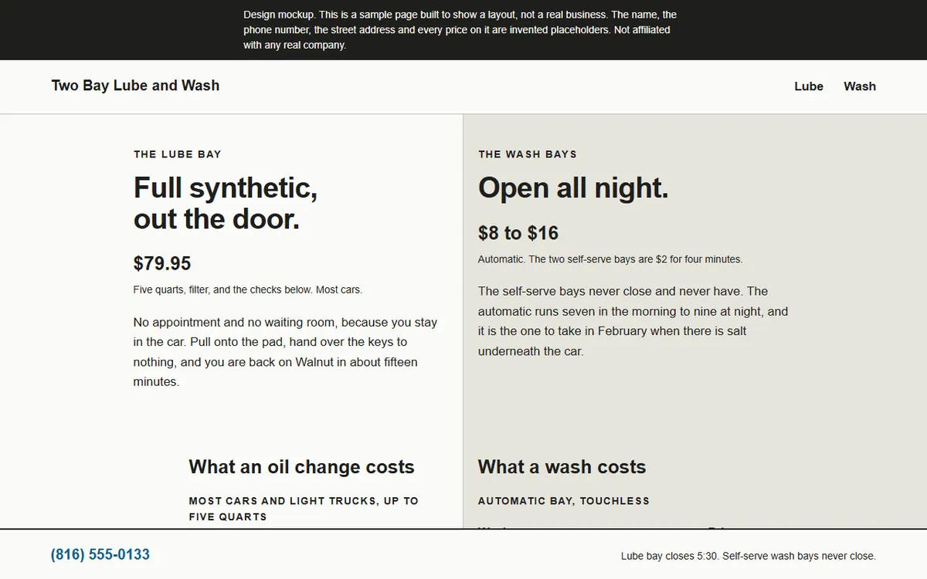This screenshot has height=579, width=927.
Task: Click the "AUTOMATIC BAY, TOUCHLESS" subheading
Action: (564, 501)
